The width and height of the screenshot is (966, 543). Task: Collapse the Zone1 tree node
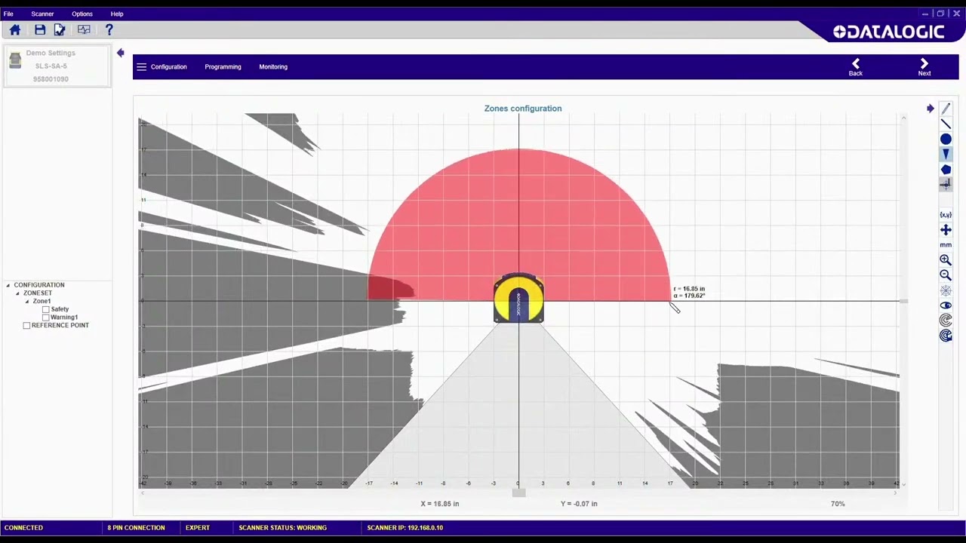point(27,302)
